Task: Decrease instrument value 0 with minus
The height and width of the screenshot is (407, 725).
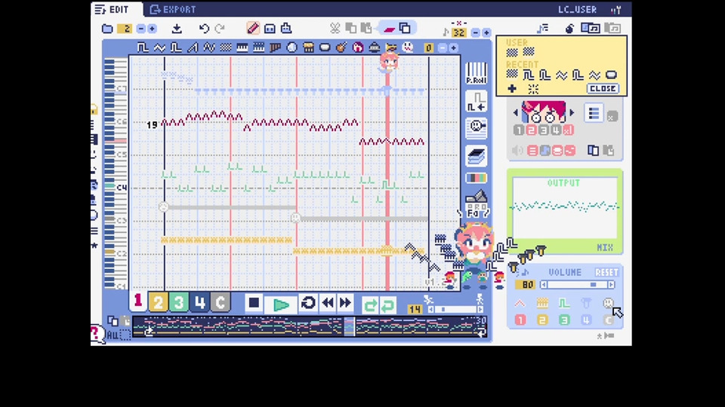Action: click(442, 48)
